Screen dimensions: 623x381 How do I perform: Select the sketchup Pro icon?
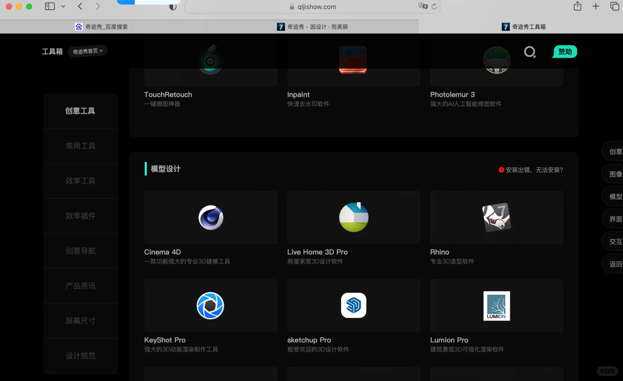pos(354,306)
